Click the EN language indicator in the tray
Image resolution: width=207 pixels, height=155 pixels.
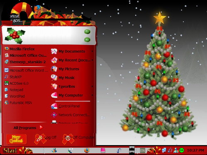tap(143, 150)
